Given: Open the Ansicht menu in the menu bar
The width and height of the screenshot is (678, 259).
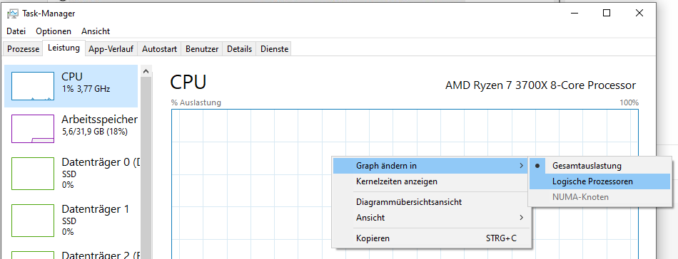Looking at the screenshot, I should pyautogui.click(x=96, y=31).
